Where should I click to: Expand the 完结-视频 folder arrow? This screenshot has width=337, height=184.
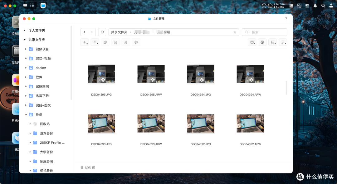coord(26,58)
